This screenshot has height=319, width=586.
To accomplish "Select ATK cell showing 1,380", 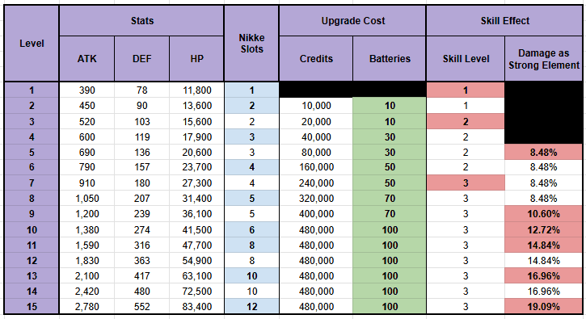I will (86, 229).
